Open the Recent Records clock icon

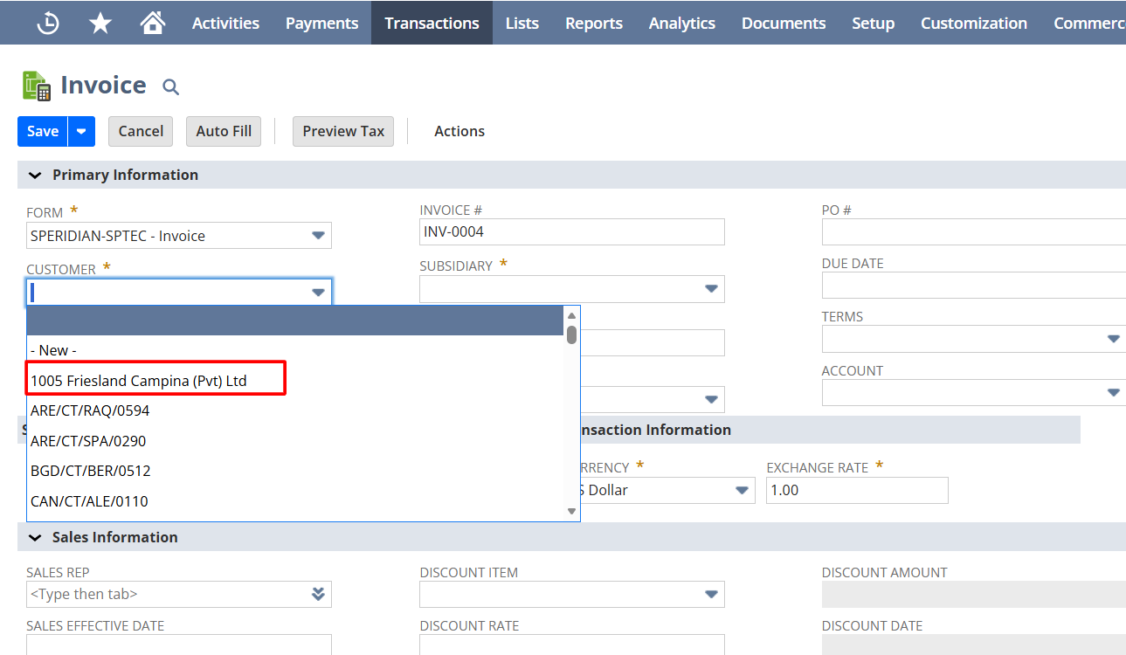pyautogui.click(x=48, y=24)
